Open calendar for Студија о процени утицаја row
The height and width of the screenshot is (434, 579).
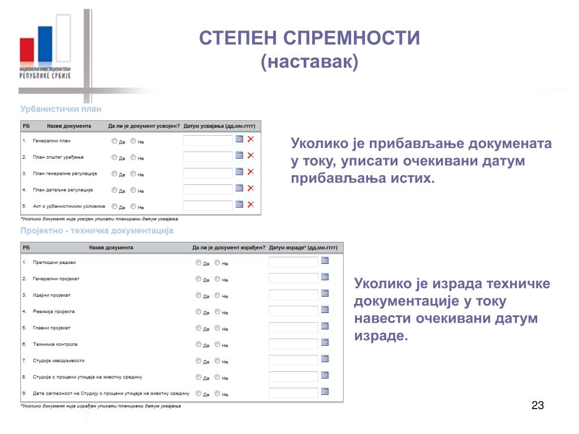pyautogui.click(x=325, y=375)
